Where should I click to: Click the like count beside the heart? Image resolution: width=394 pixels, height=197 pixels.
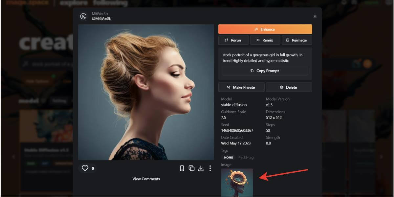[x=93, y=168]
